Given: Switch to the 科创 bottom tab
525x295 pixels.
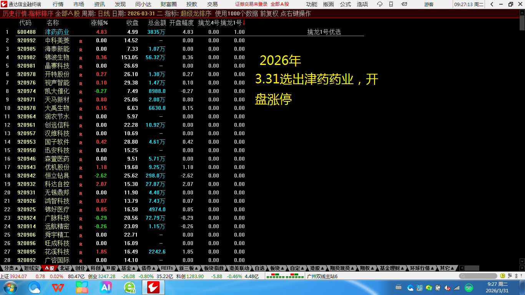Looking at the screenshot, I should (x=96, y=268).
